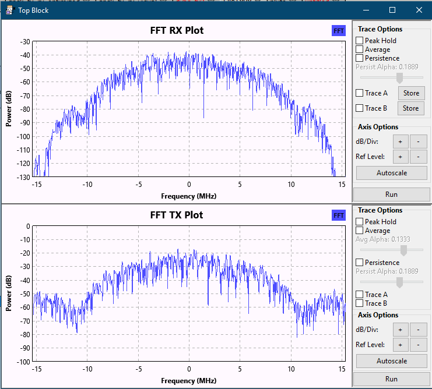
Task: Click the Top Block application icon in title bar
Action: (9, 10)
